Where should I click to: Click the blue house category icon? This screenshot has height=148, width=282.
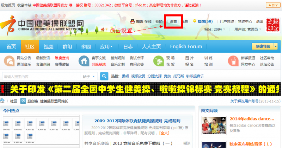tap(84, 61)
